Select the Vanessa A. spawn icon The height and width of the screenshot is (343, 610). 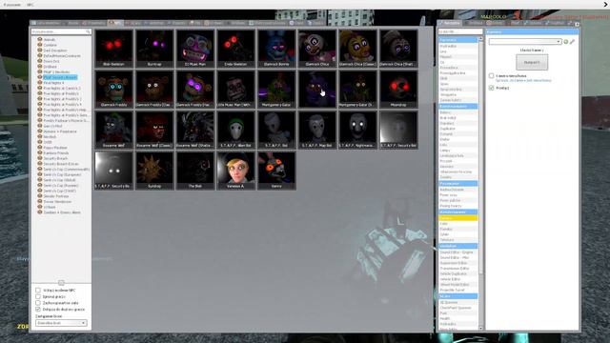(x=235, y=171)
